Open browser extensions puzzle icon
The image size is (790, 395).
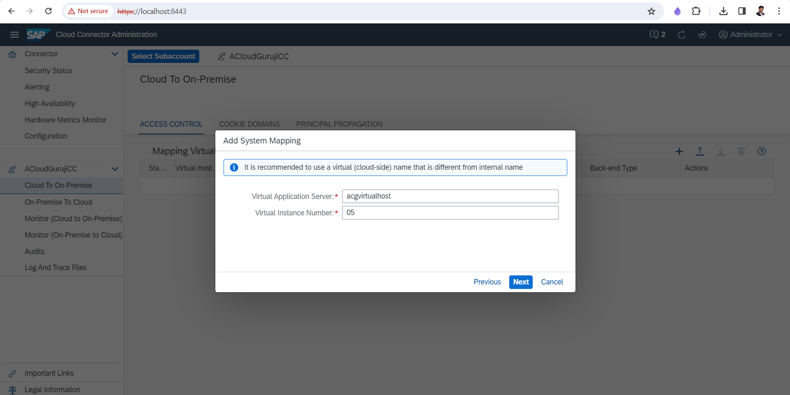click(696, 11)
